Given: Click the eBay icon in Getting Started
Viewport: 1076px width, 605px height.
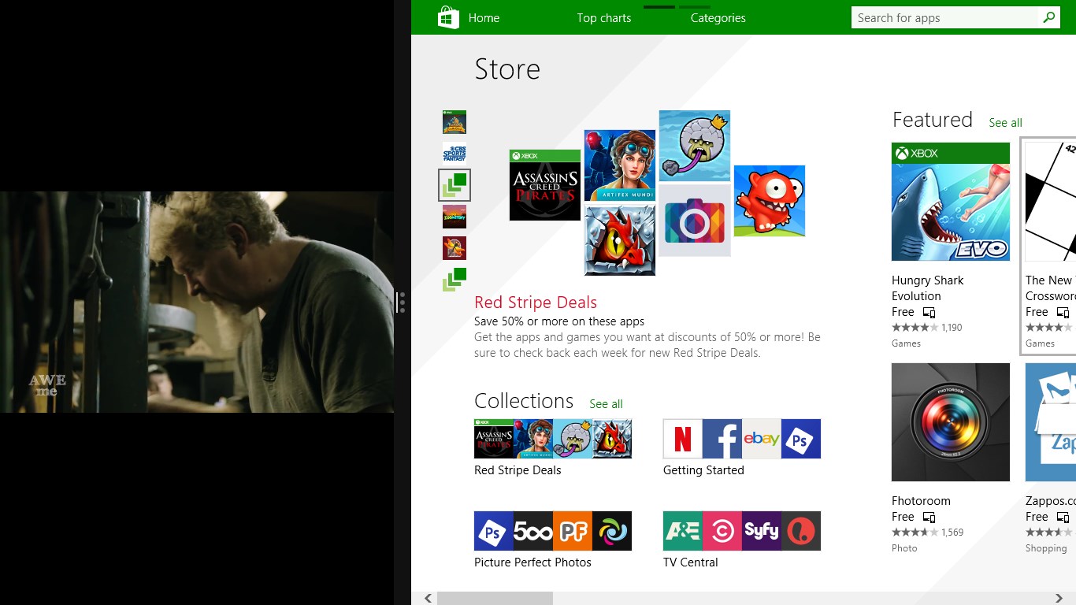Looking at the screenshot, I should click(x=762, y=439).
